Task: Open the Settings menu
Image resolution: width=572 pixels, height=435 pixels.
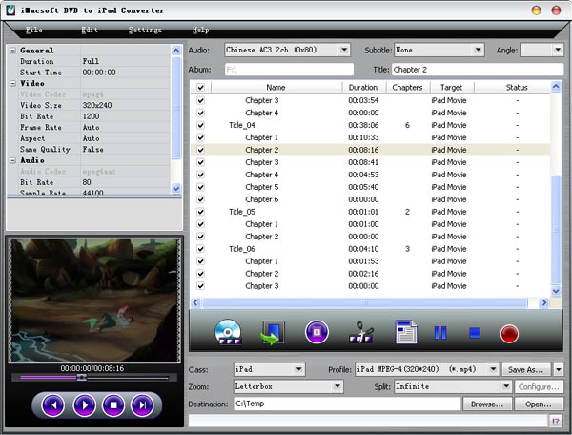Action: (145, 30)
